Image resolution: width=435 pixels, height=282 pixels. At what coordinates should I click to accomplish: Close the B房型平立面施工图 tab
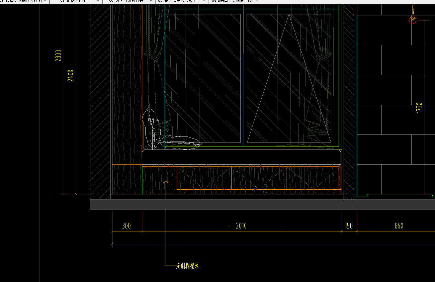click(x=257, y=1)
